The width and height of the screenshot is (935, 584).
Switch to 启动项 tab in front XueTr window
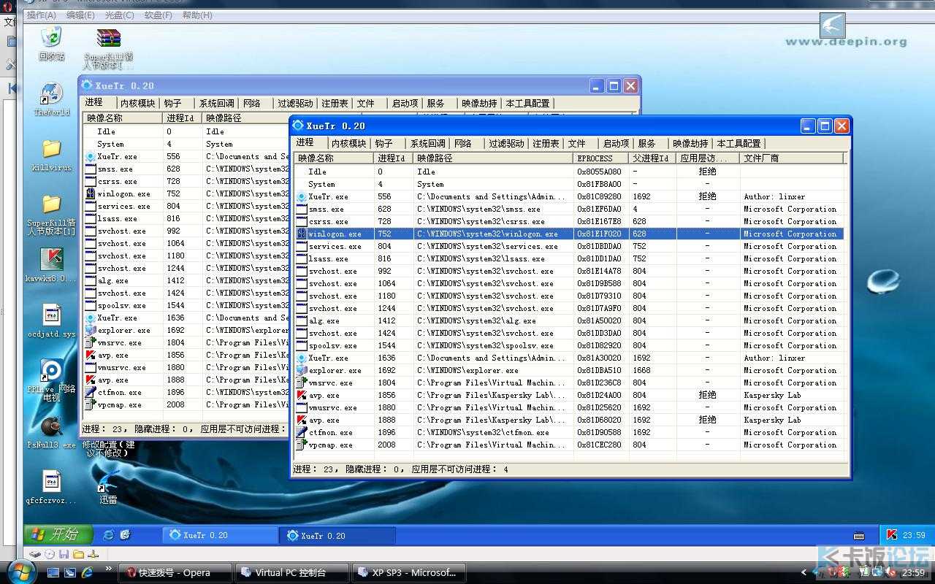coord(616,143)
